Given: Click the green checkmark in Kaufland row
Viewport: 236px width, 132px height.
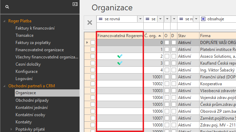Looking at the screenshot, I should coord(120,63).
